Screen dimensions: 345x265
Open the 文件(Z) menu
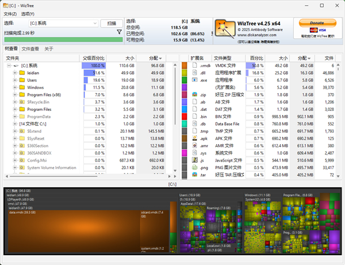coord(10,13)
